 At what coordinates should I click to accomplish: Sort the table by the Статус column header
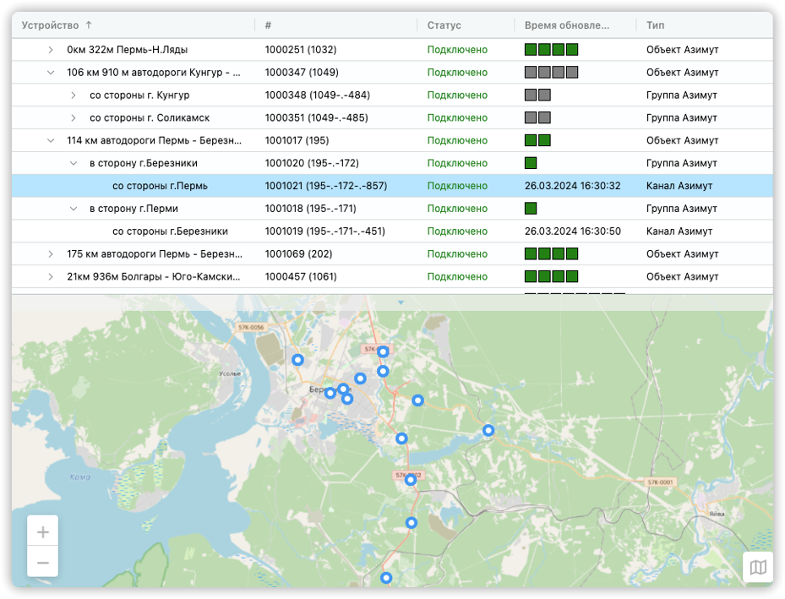point(444,25)
